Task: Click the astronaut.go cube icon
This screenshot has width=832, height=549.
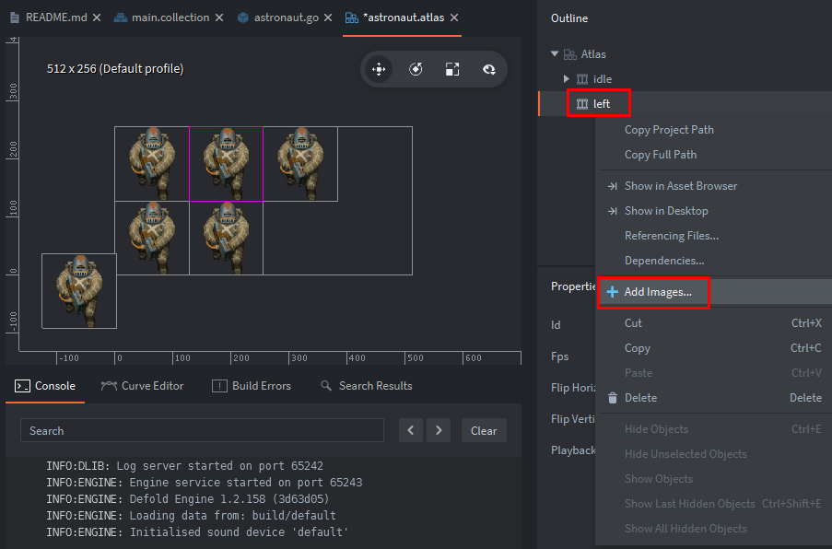Action: (x=243, y=18)
